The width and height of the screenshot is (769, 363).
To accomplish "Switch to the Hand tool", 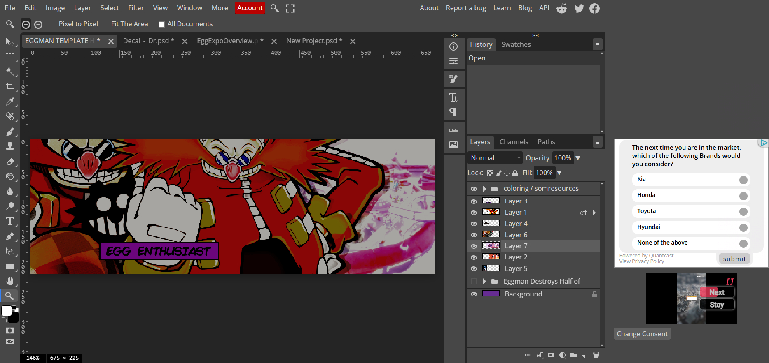I will pos(10,281).
